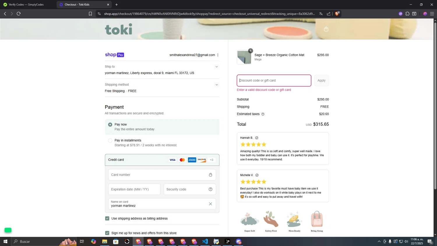The image size is (437, 246).
Task: Uncheck Use shipping address as billing address
Action: [x=107, y=218]
